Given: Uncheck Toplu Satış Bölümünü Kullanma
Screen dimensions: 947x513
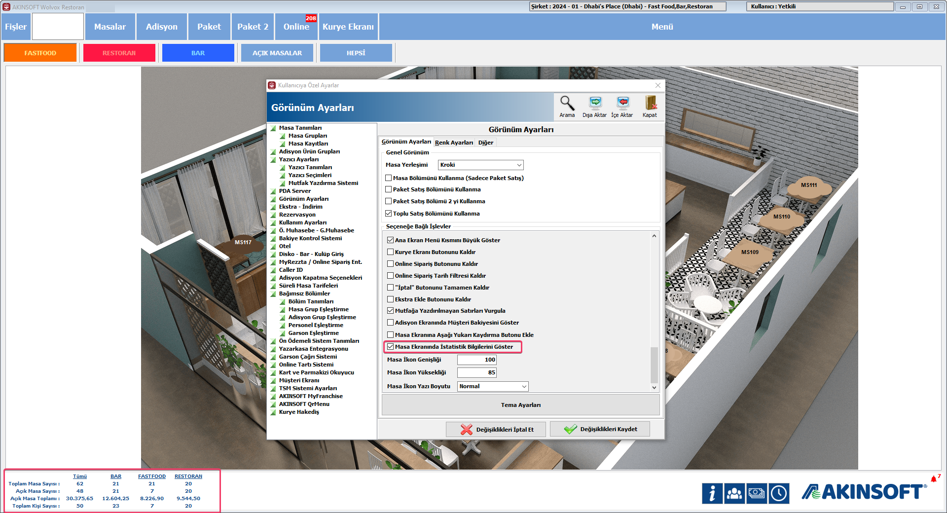Looking at the screenshot, I should point(389,214).
